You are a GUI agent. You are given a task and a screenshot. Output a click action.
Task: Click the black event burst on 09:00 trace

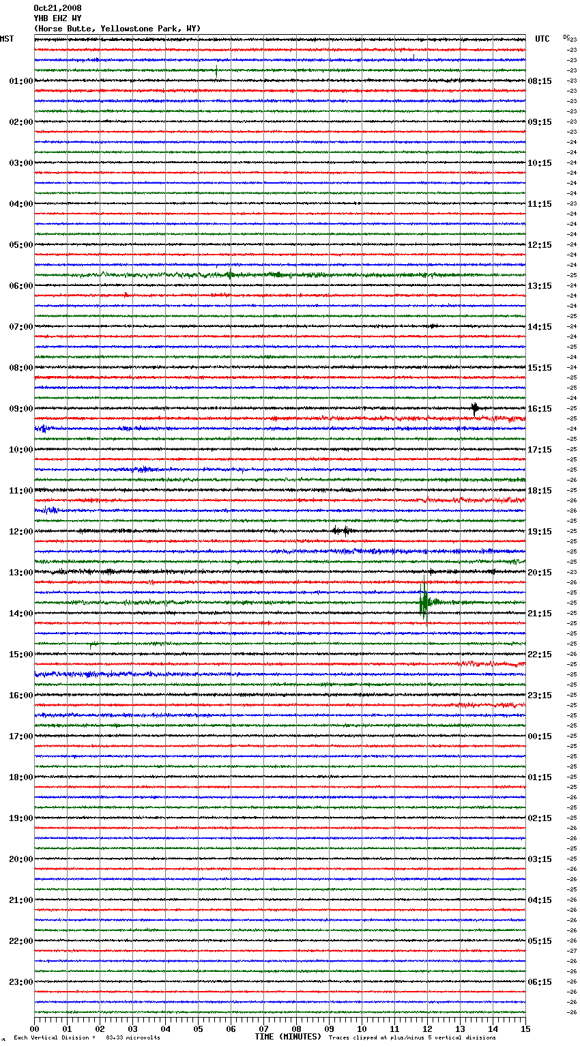point(476,408)
